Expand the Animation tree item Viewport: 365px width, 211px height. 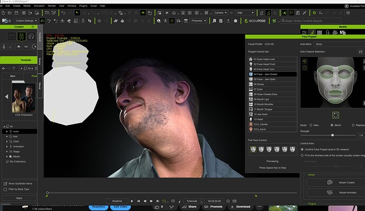click(7, 146)
